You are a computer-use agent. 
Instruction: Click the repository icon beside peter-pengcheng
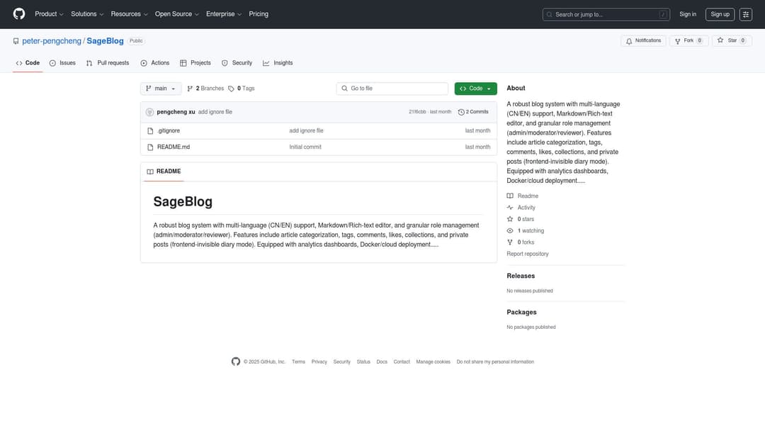click(16, 41)
